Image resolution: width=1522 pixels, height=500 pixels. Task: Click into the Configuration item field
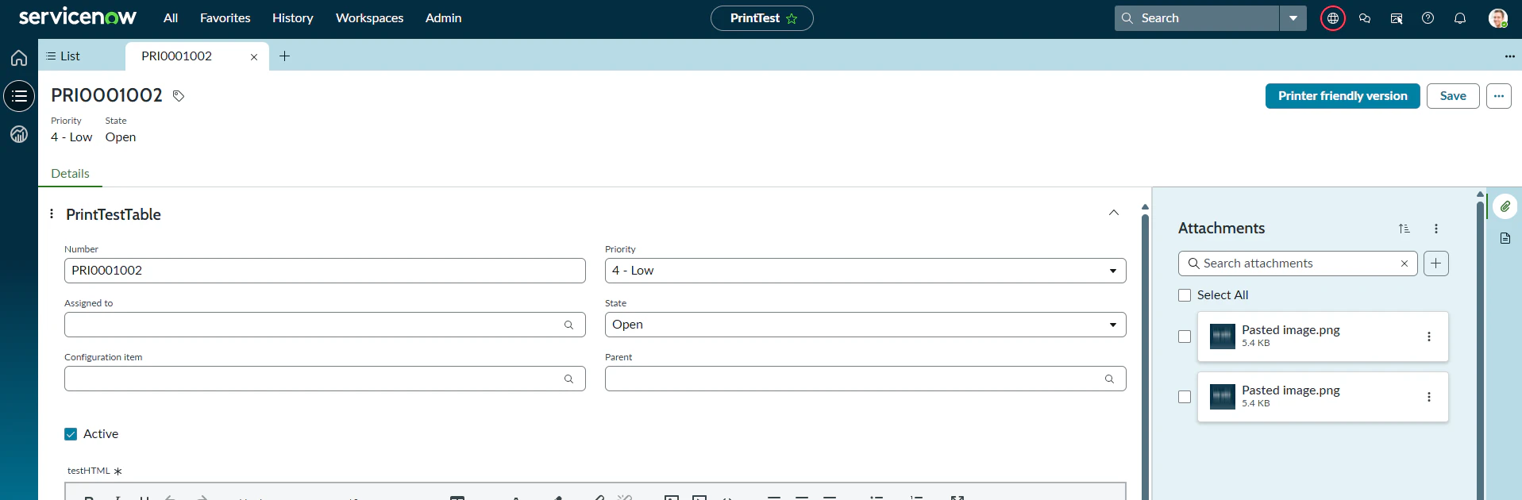click(x=325, y=379)
